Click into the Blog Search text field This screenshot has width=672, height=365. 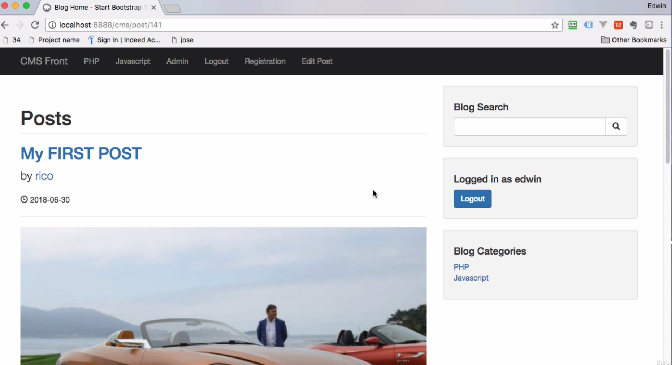[x=529, y=127]
